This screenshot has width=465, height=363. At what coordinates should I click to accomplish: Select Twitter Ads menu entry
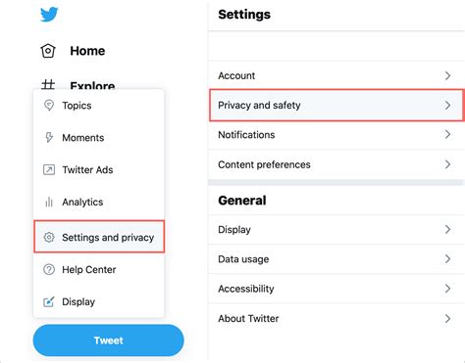point(99,169)
